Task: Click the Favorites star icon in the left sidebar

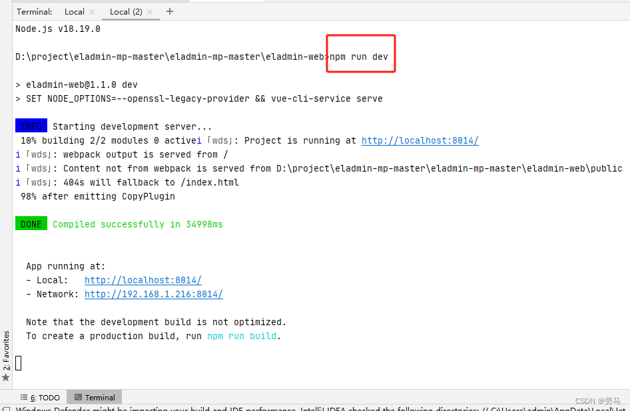Action: coord(6,376)
